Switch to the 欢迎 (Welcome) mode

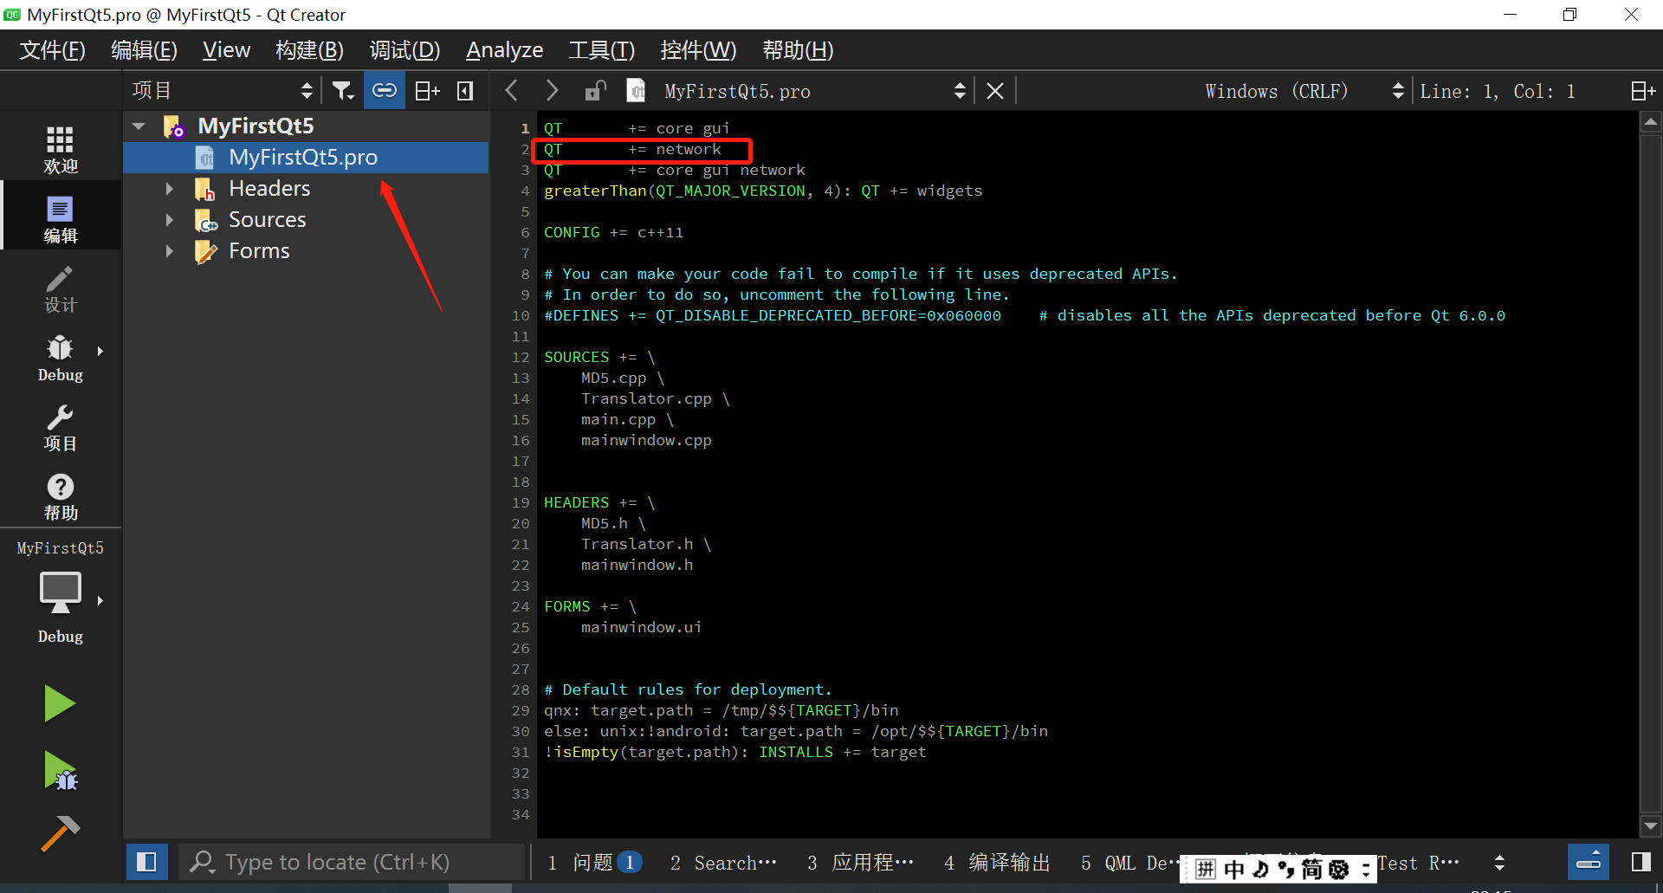60,147
